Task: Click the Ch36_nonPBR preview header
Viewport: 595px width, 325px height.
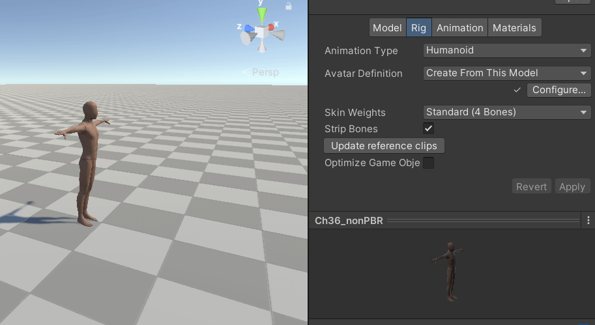Action: [x=444, y=220]
